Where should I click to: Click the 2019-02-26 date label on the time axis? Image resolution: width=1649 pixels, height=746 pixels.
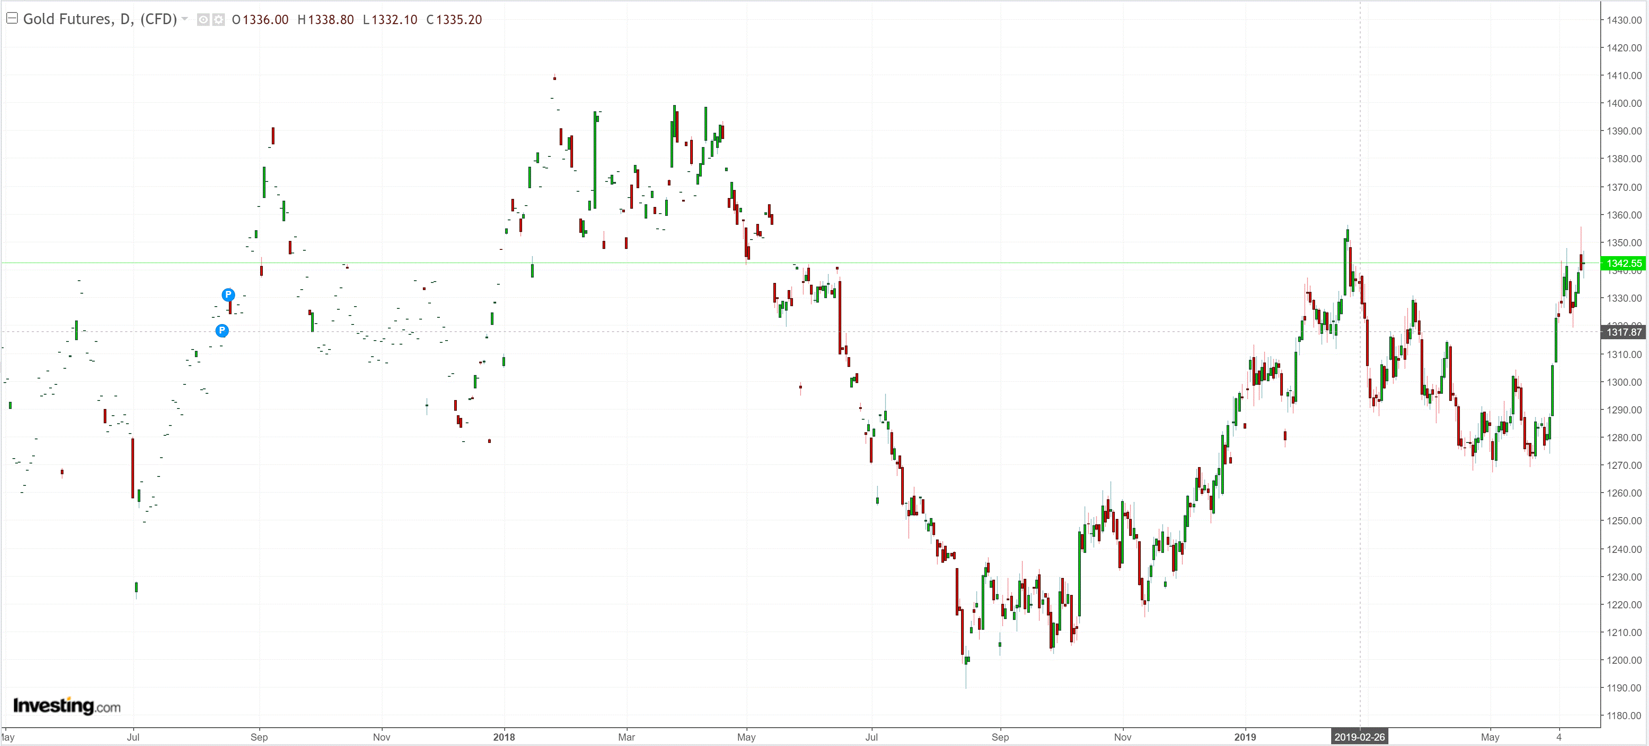point(1359,737)
